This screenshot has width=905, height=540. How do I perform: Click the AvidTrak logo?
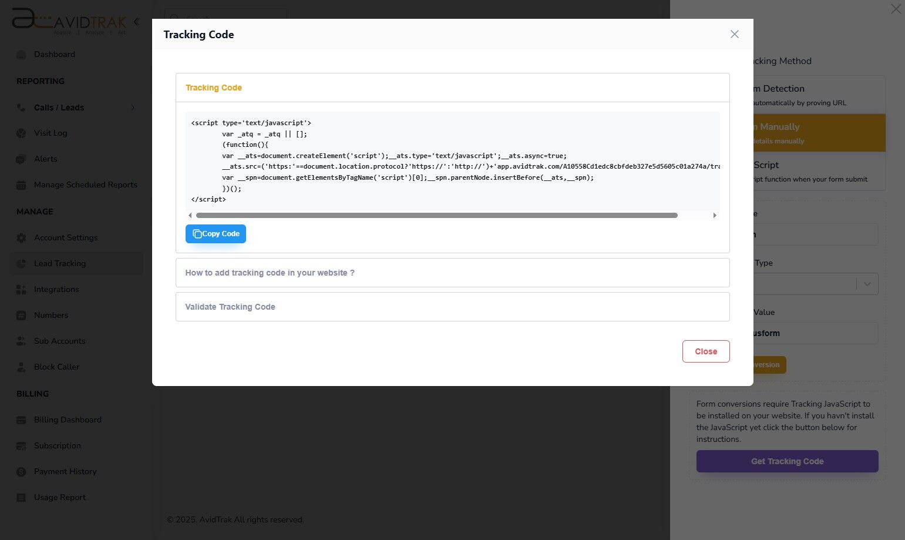[x=69, y=21]
